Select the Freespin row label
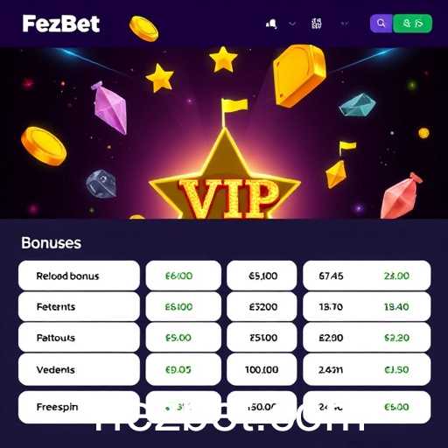Viewport: 448px width, 448px height. point(57,407)
